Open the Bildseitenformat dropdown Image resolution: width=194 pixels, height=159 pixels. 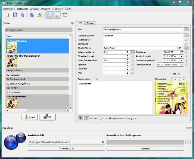(x=116, y=56)
